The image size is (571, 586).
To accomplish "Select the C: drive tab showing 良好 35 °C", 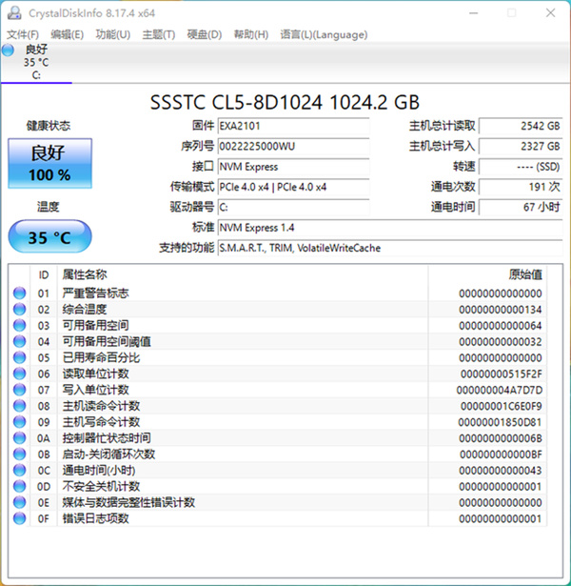I will click(36, 62).
